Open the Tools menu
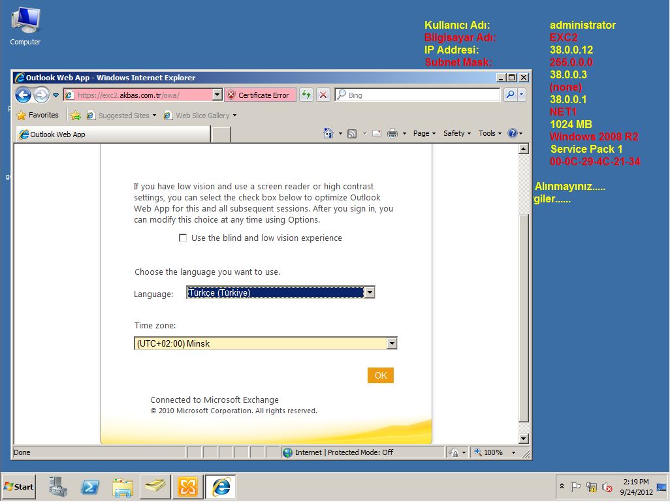Viewport: 670px width, 502px height. [x=490, y=133]
